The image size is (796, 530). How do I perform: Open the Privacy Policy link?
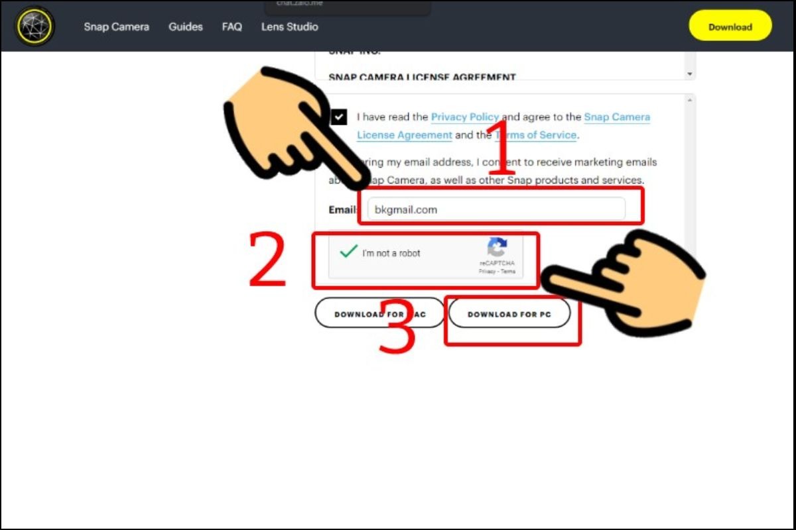[465, 117]
